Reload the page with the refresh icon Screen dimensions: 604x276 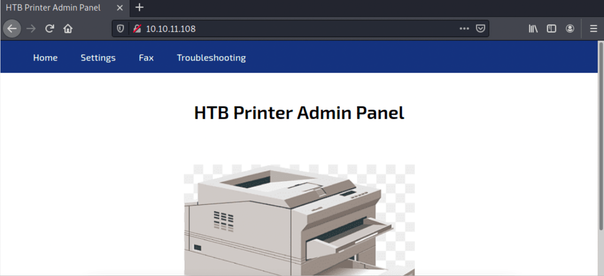tap(50, 29)
